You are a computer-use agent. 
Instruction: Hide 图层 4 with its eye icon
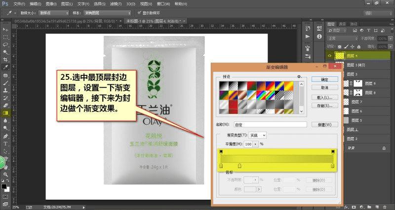[329, 56]
